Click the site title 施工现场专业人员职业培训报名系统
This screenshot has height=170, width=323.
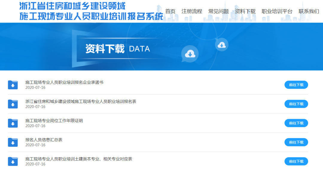click(x=91, y=16)
